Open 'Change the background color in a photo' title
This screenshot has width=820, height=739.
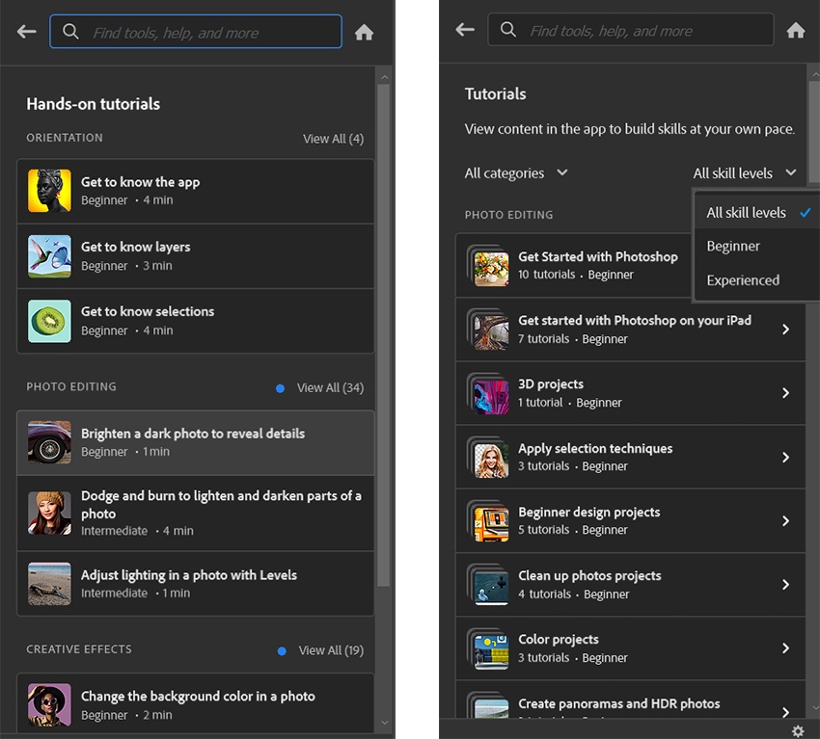(x=198, y=697)
